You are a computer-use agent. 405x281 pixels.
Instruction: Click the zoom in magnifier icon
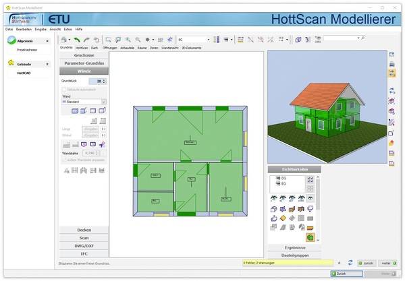coord(128,40)
